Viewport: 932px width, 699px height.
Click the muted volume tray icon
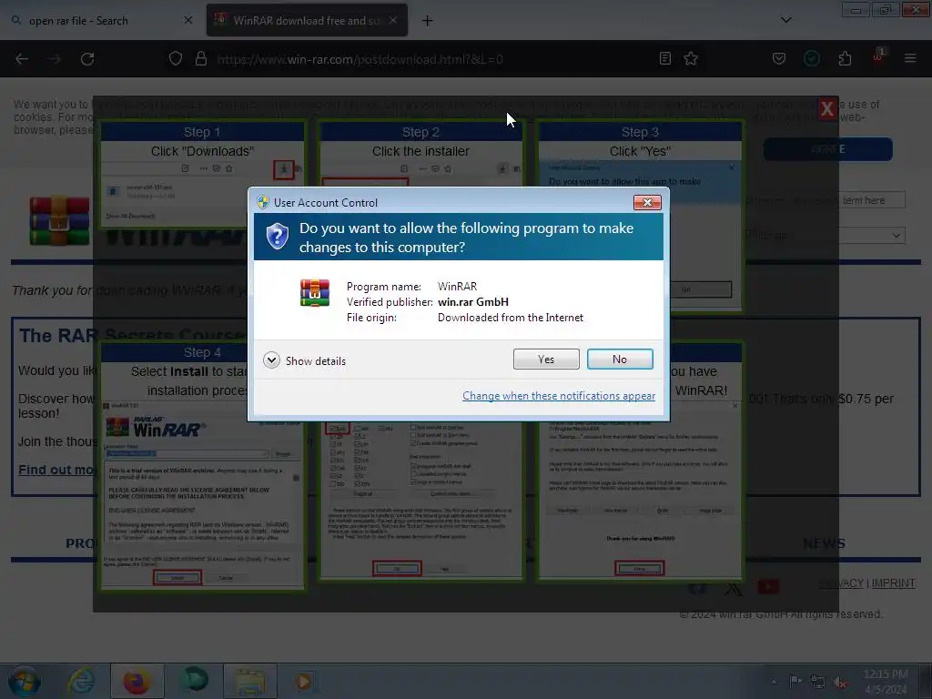pos(840,682)
